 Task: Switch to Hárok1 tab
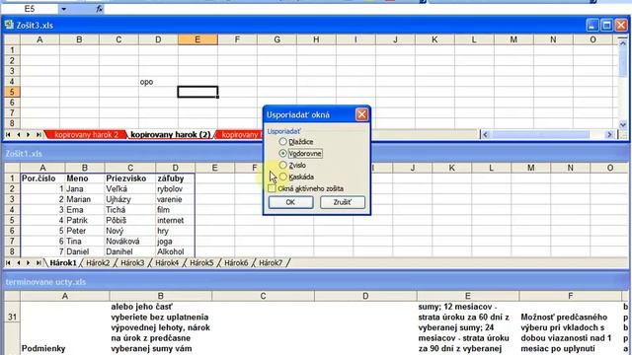point(63,263)
